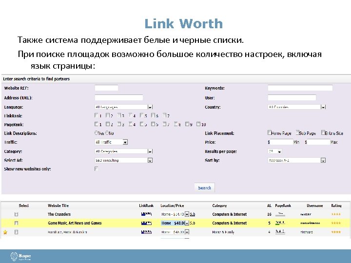Viewport: 351px width, 263px height.
Task: Click the Search button
Action: tap(204, 188)
